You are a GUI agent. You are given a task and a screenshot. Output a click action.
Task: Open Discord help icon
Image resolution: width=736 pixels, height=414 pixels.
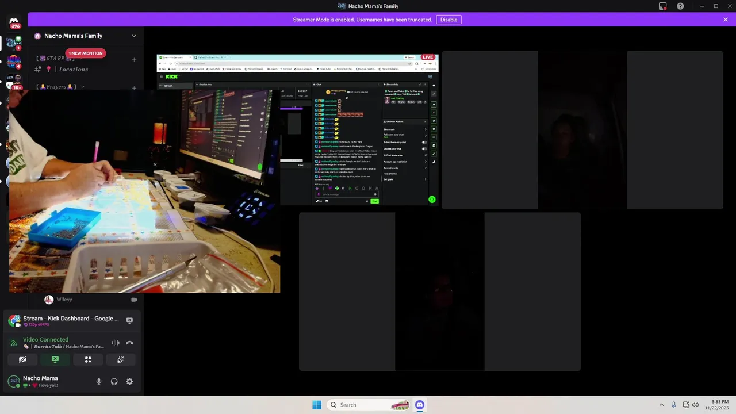(x=680, y=6)
